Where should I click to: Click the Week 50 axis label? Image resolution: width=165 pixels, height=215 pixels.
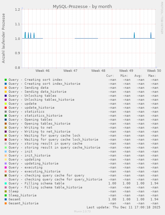pyautogui.click(x=154, y=71)
